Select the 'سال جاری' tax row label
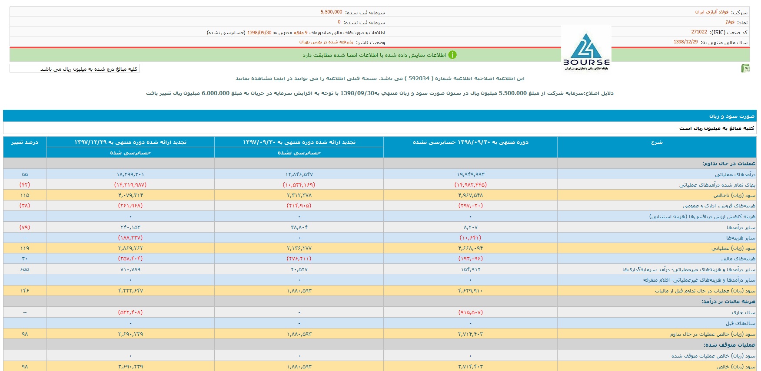The height and width of the screenshot is (371, 761). point(743,312)
